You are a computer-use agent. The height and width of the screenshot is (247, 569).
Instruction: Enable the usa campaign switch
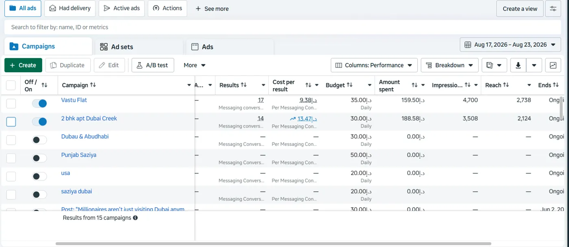tap(39, 176)
